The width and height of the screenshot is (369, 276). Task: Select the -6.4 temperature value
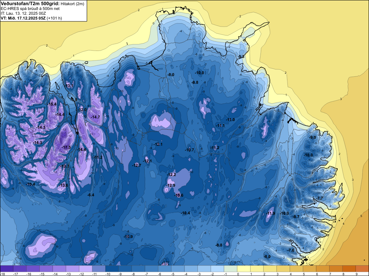click(x=91, y=195)
